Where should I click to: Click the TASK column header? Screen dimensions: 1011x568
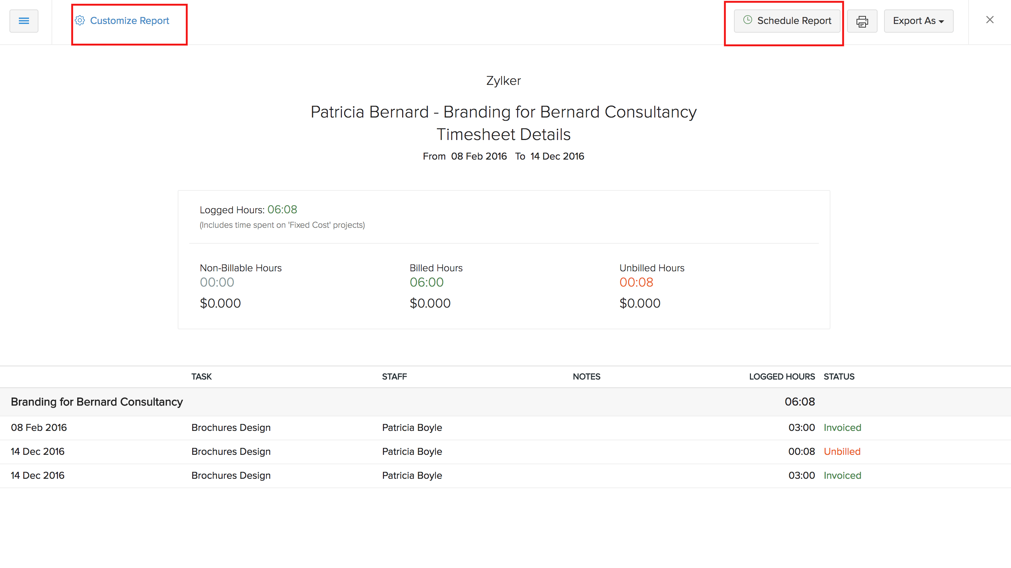click(201, 376)
